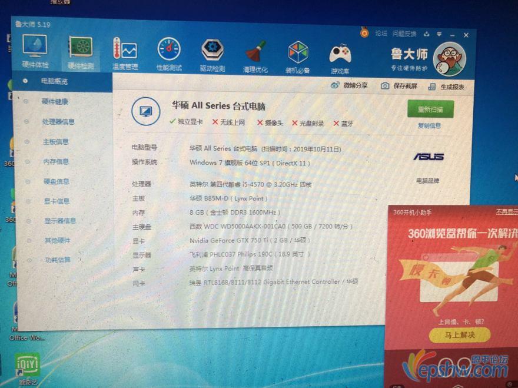Click the 光盘刻录 status indicator
Image resolution: width=518 pixels, height=388 pixels.
tap(308, 123)
